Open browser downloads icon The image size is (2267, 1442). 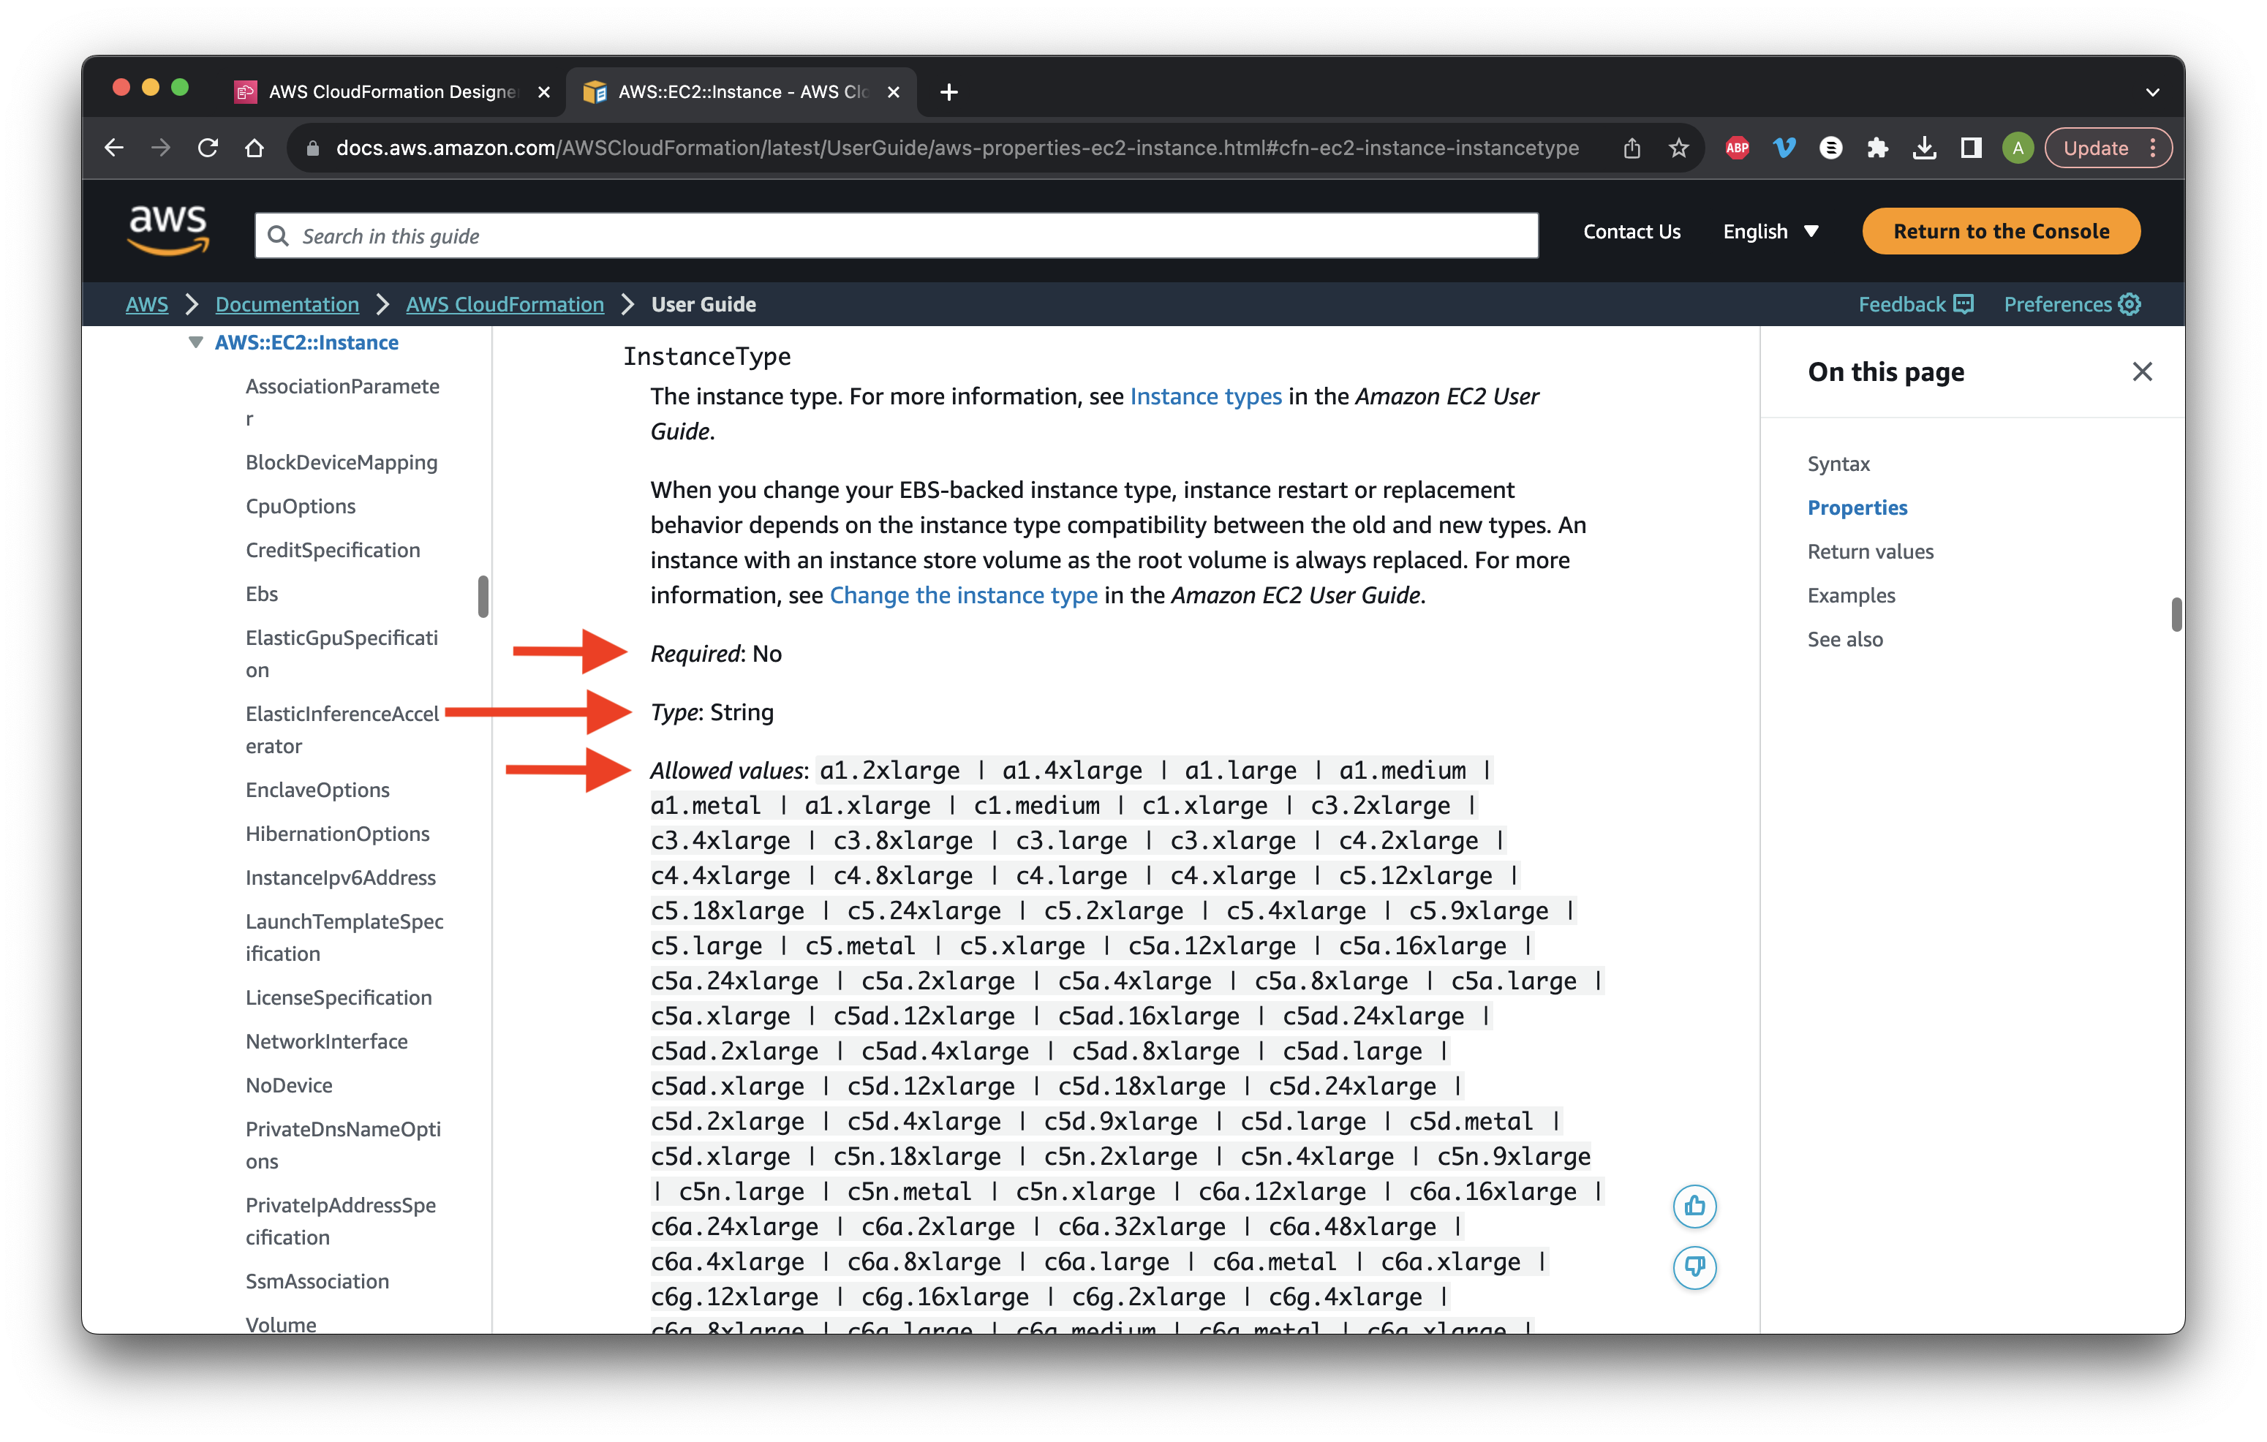(x=1924, y=148)
